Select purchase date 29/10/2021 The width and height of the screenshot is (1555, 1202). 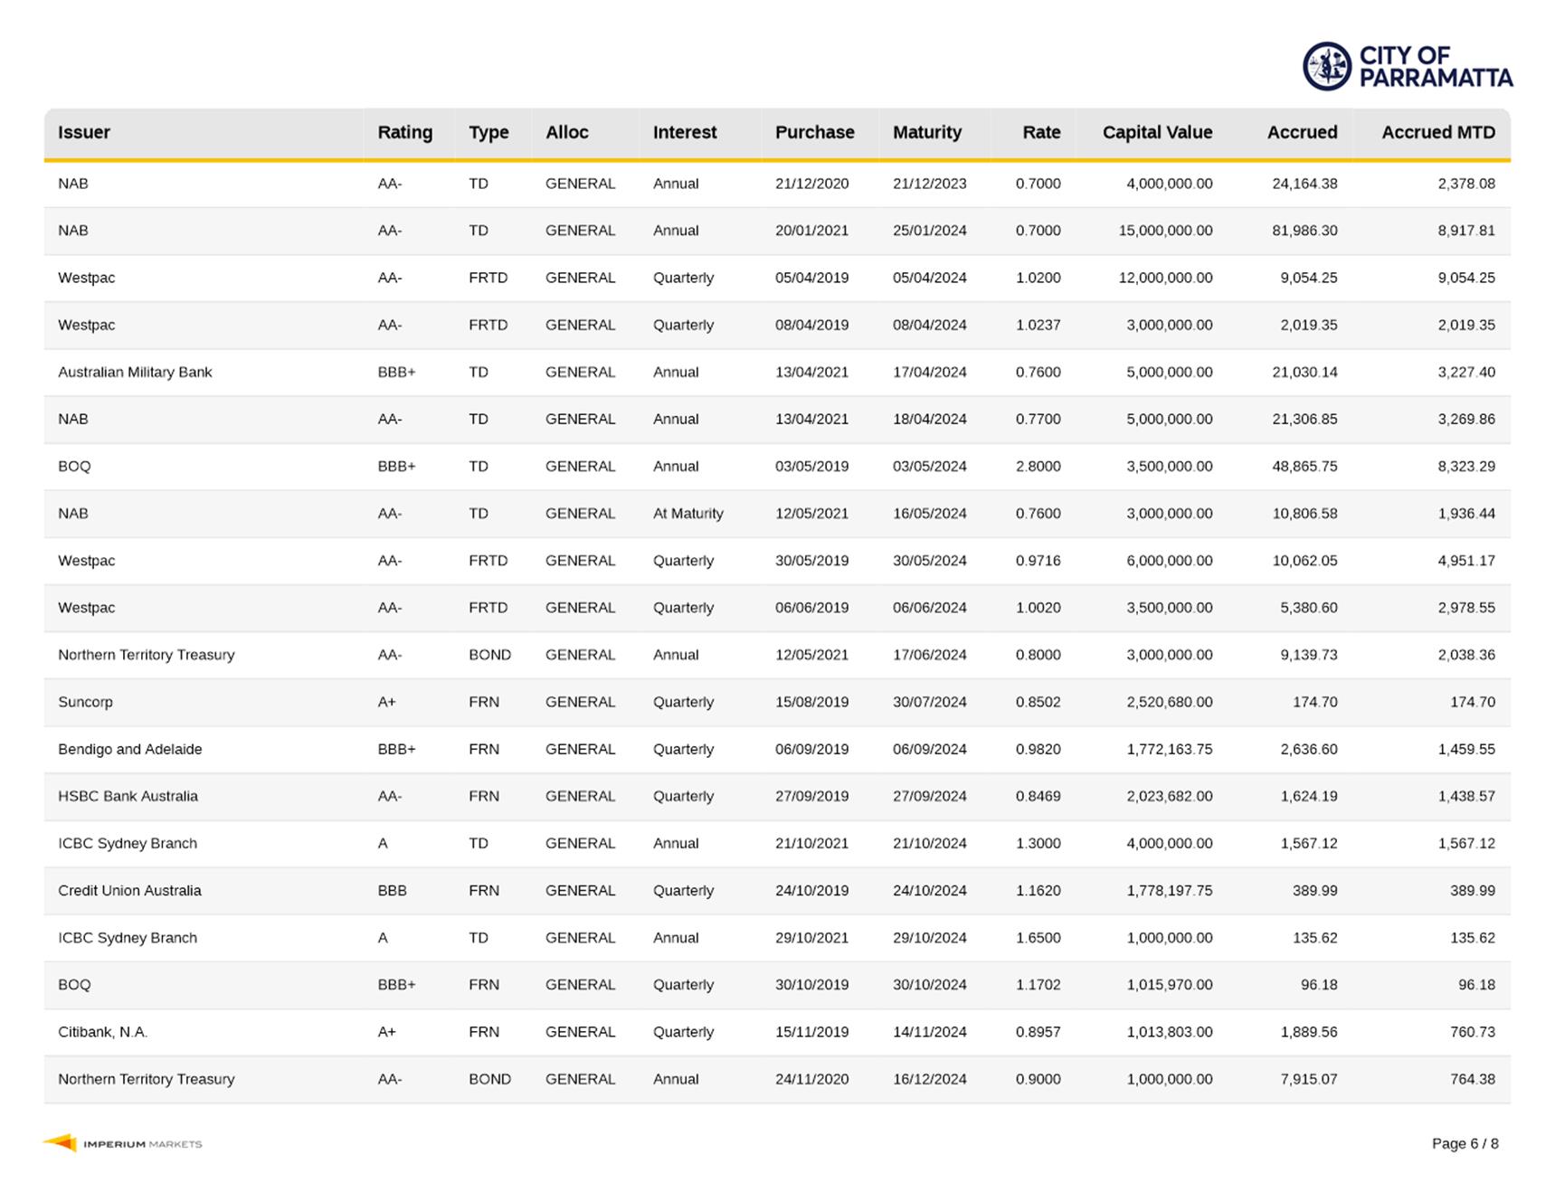click(811, 938)
